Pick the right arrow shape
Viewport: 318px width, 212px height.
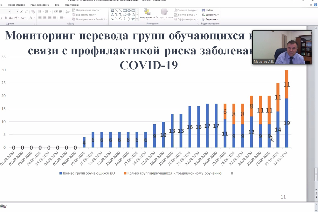point(125,14)
